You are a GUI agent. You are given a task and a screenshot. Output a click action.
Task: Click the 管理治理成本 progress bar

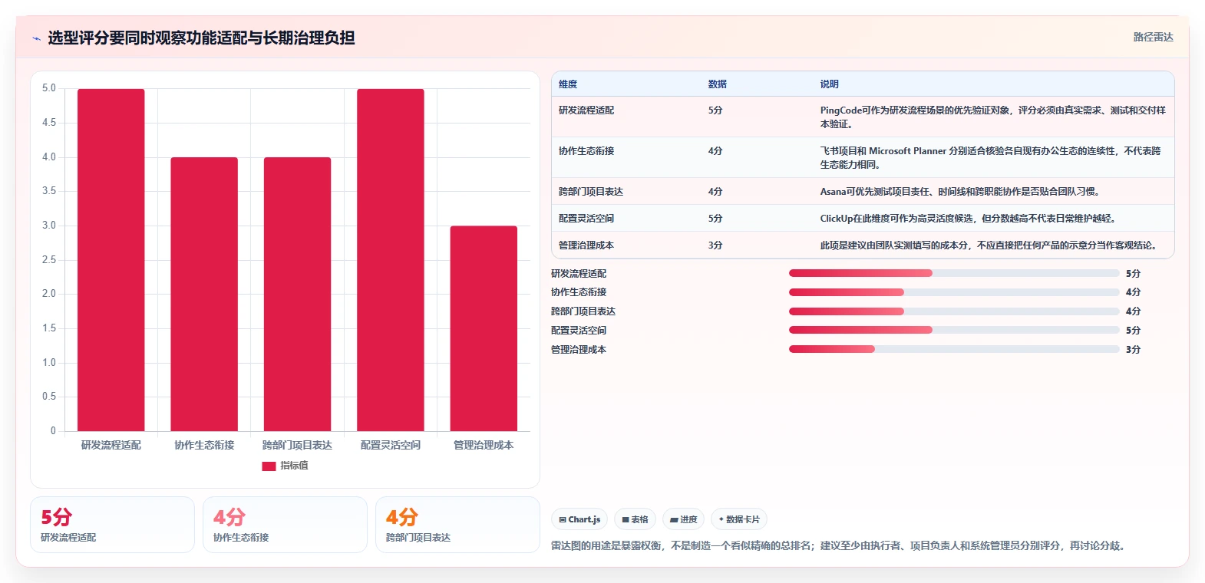click(954, 349)
